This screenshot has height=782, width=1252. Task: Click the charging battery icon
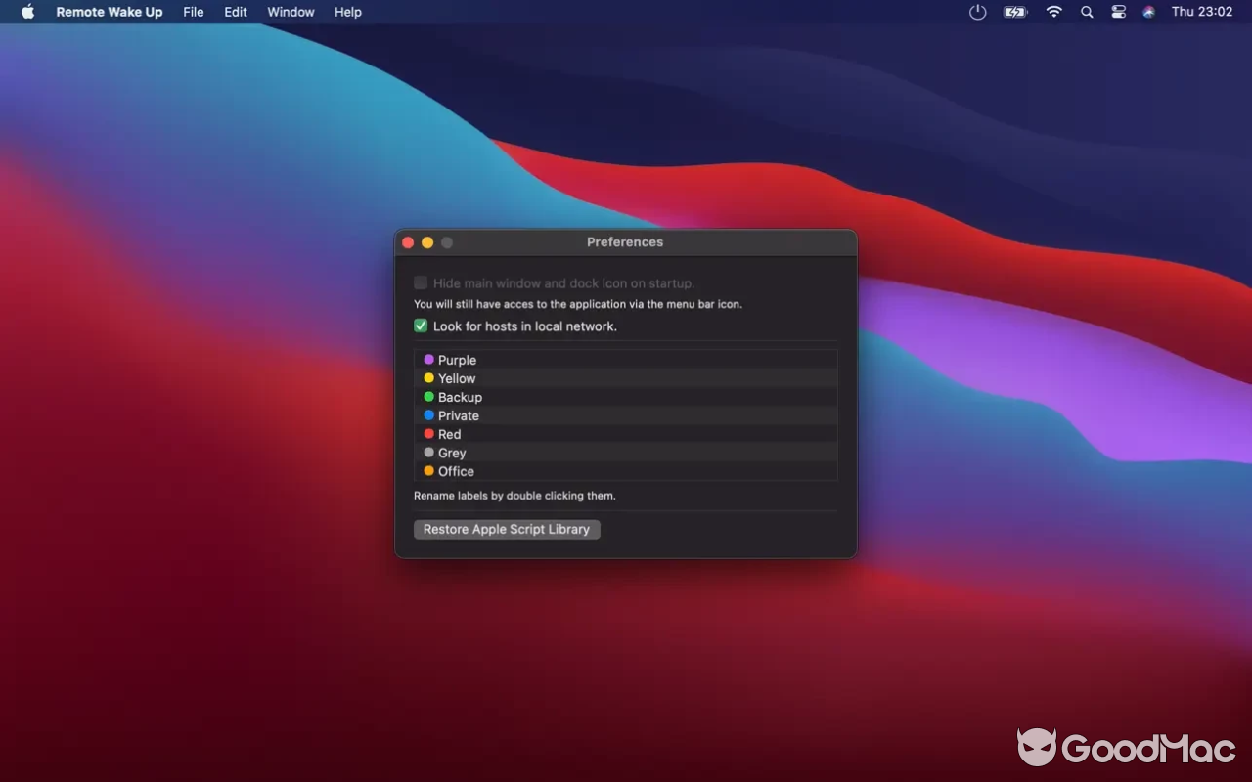(1015, 12)
